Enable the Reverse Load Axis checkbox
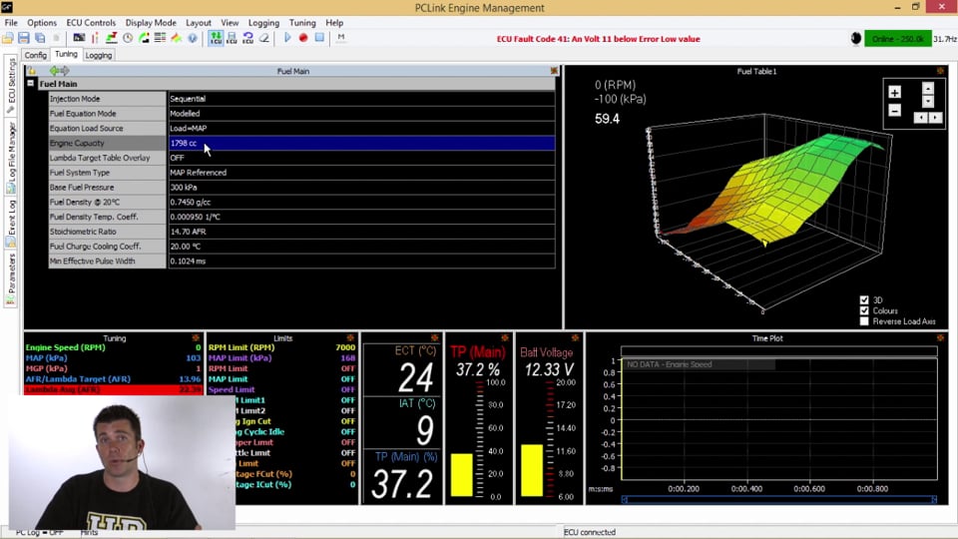958x539 pixels. click(x=864, y=321)
